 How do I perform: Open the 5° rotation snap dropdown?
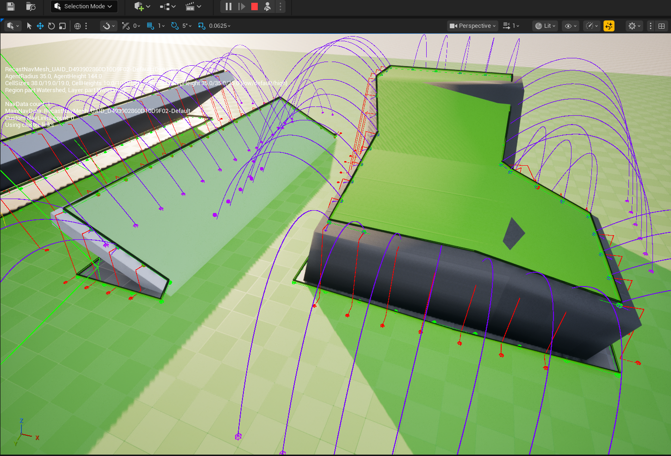pyautogui.click(x=187, y=26)
